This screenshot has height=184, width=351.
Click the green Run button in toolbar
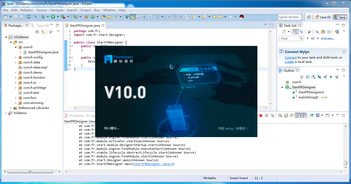click(x=53, y=17)
